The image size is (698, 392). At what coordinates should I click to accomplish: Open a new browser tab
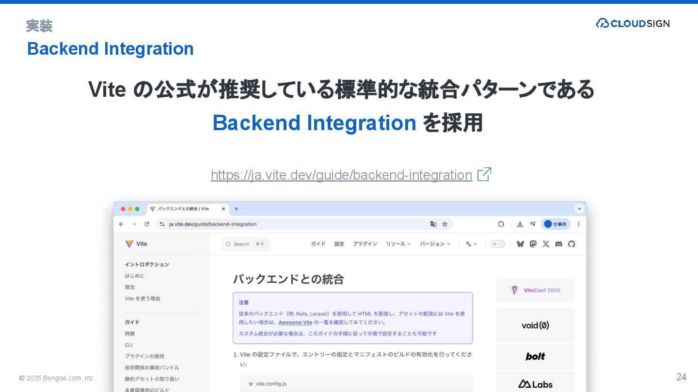click(237, 209)
